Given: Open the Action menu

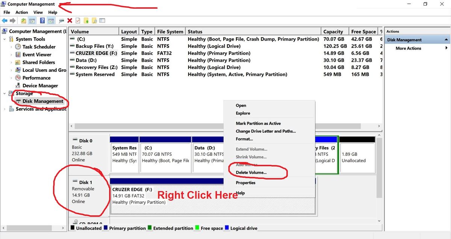Looking at the screenshot, I should (x=21, y=12).
